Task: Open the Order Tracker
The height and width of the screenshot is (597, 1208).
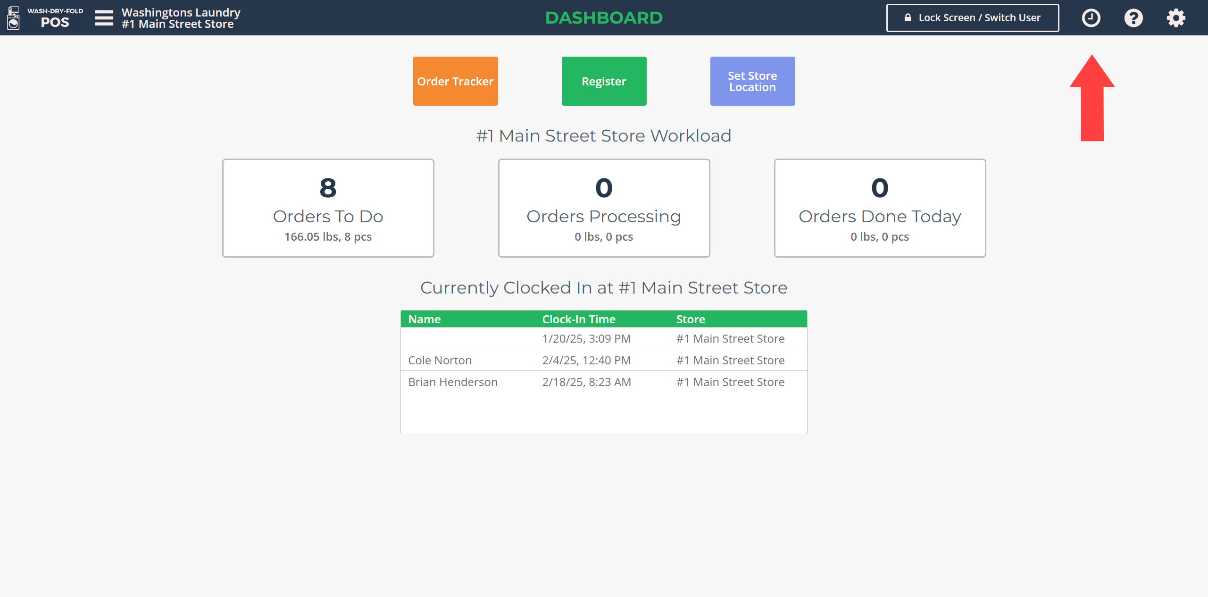Action: (455, 81)
